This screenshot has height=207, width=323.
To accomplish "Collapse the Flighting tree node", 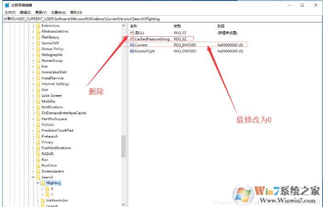I will click(38, 183).
